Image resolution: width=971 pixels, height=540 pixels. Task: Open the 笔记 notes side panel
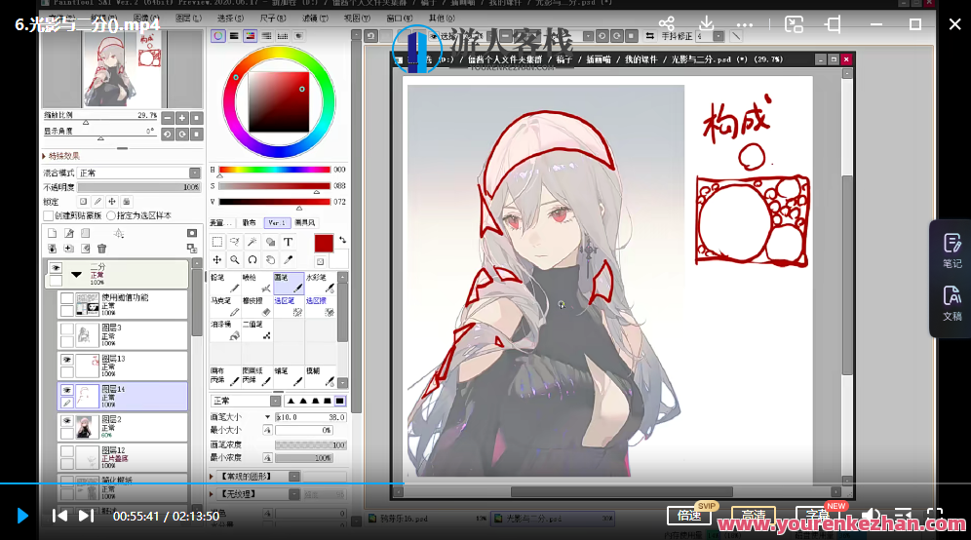(952, 251)
